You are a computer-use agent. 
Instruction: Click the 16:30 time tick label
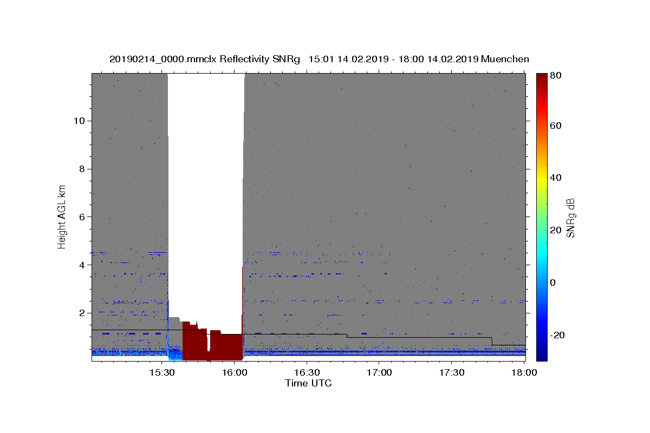pos(307,372)
